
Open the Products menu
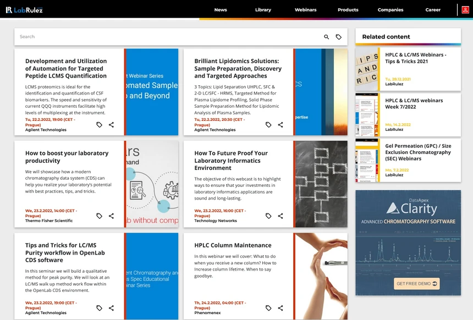pos(348,10)
